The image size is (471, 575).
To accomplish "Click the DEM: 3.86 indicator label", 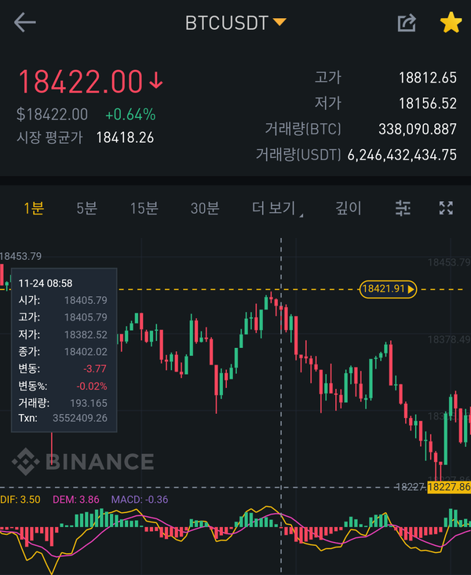I will [76, 500].
